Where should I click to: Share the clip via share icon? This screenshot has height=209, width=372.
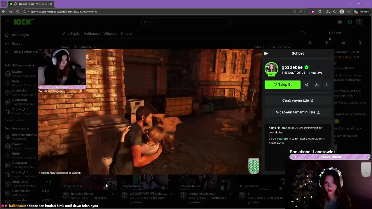(x=306, y=85)
